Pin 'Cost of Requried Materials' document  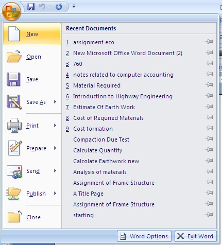tap(209, 117)
